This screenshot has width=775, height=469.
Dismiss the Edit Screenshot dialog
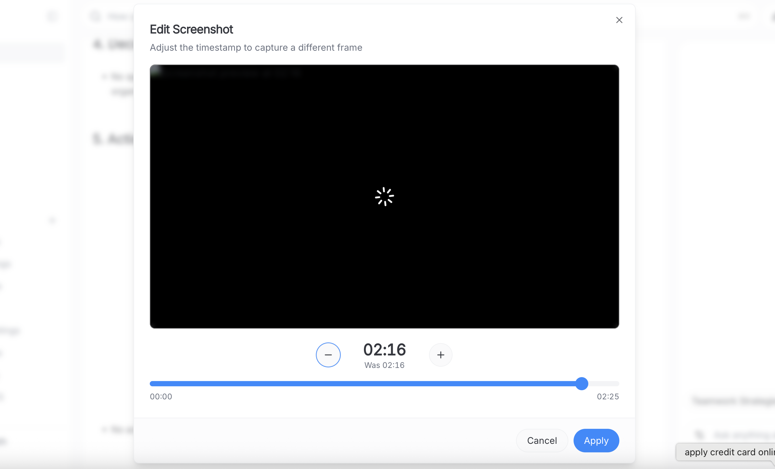point(619,20)
